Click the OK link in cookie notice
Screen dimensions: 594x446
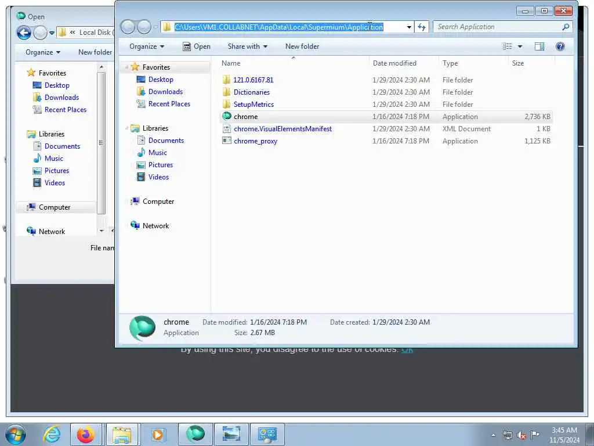pos(407,349)
